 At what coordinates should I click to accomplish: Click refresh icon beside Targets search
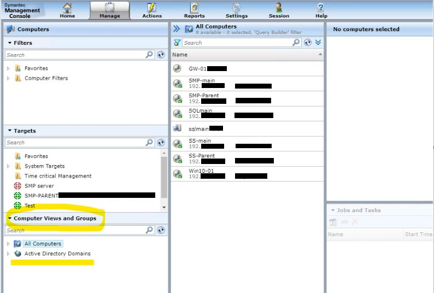[x=161, y=142]
